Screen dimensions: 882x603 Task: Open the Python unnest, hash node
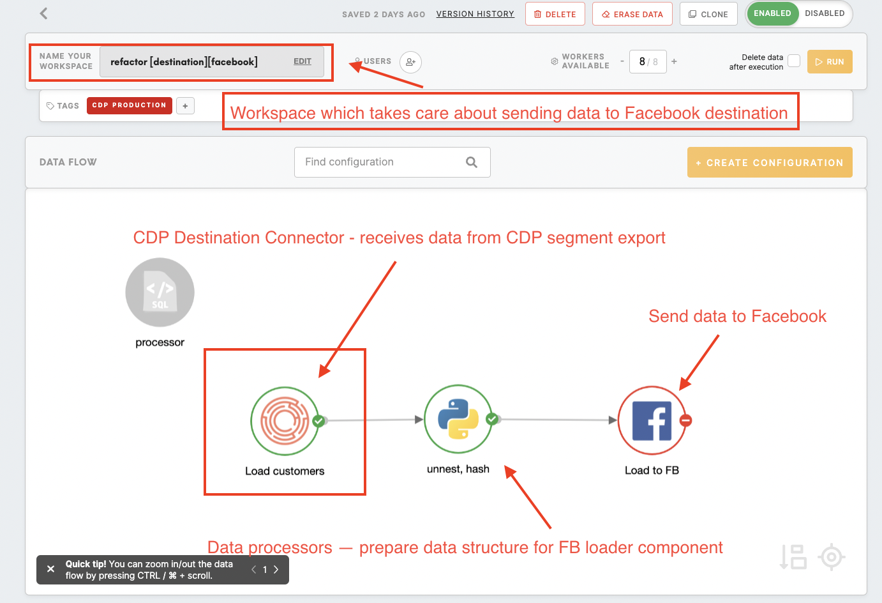tap(458, 419)
